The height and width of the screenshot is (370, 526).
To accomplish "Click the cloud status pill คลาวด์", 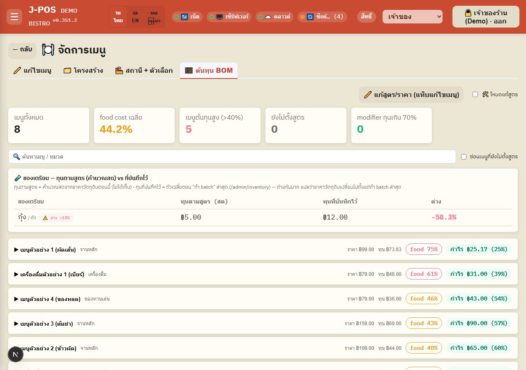I will tap(275, 17).
